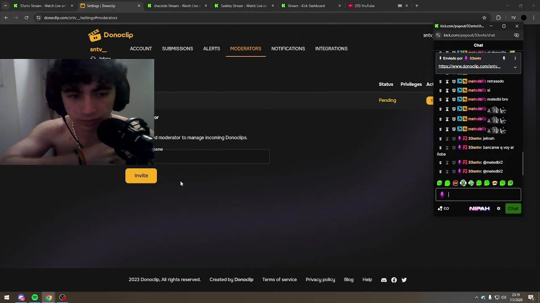Open the Twitter icon in footer

coord(404,280)
